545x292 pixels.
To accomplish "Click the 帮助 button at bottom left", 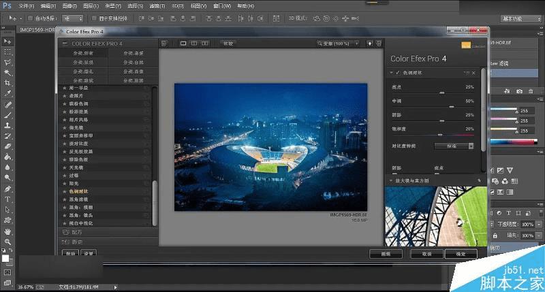I will tap(70, 253).
